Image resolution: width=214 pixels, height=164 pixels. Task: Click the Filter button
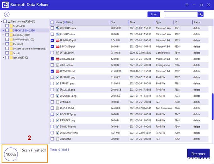[154, 14]
